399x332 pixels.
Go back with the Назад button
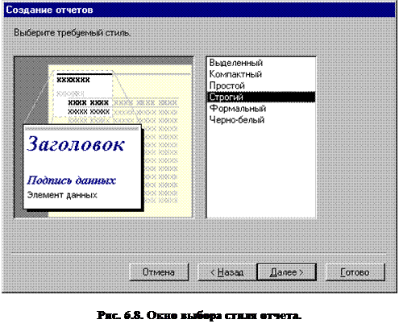coord(227,272)
